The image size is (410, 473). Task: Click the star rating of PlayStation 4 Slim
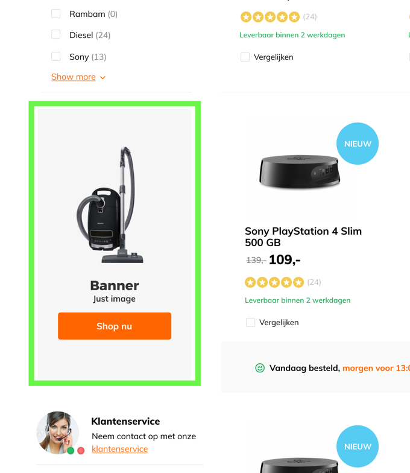tap(274, 282)
